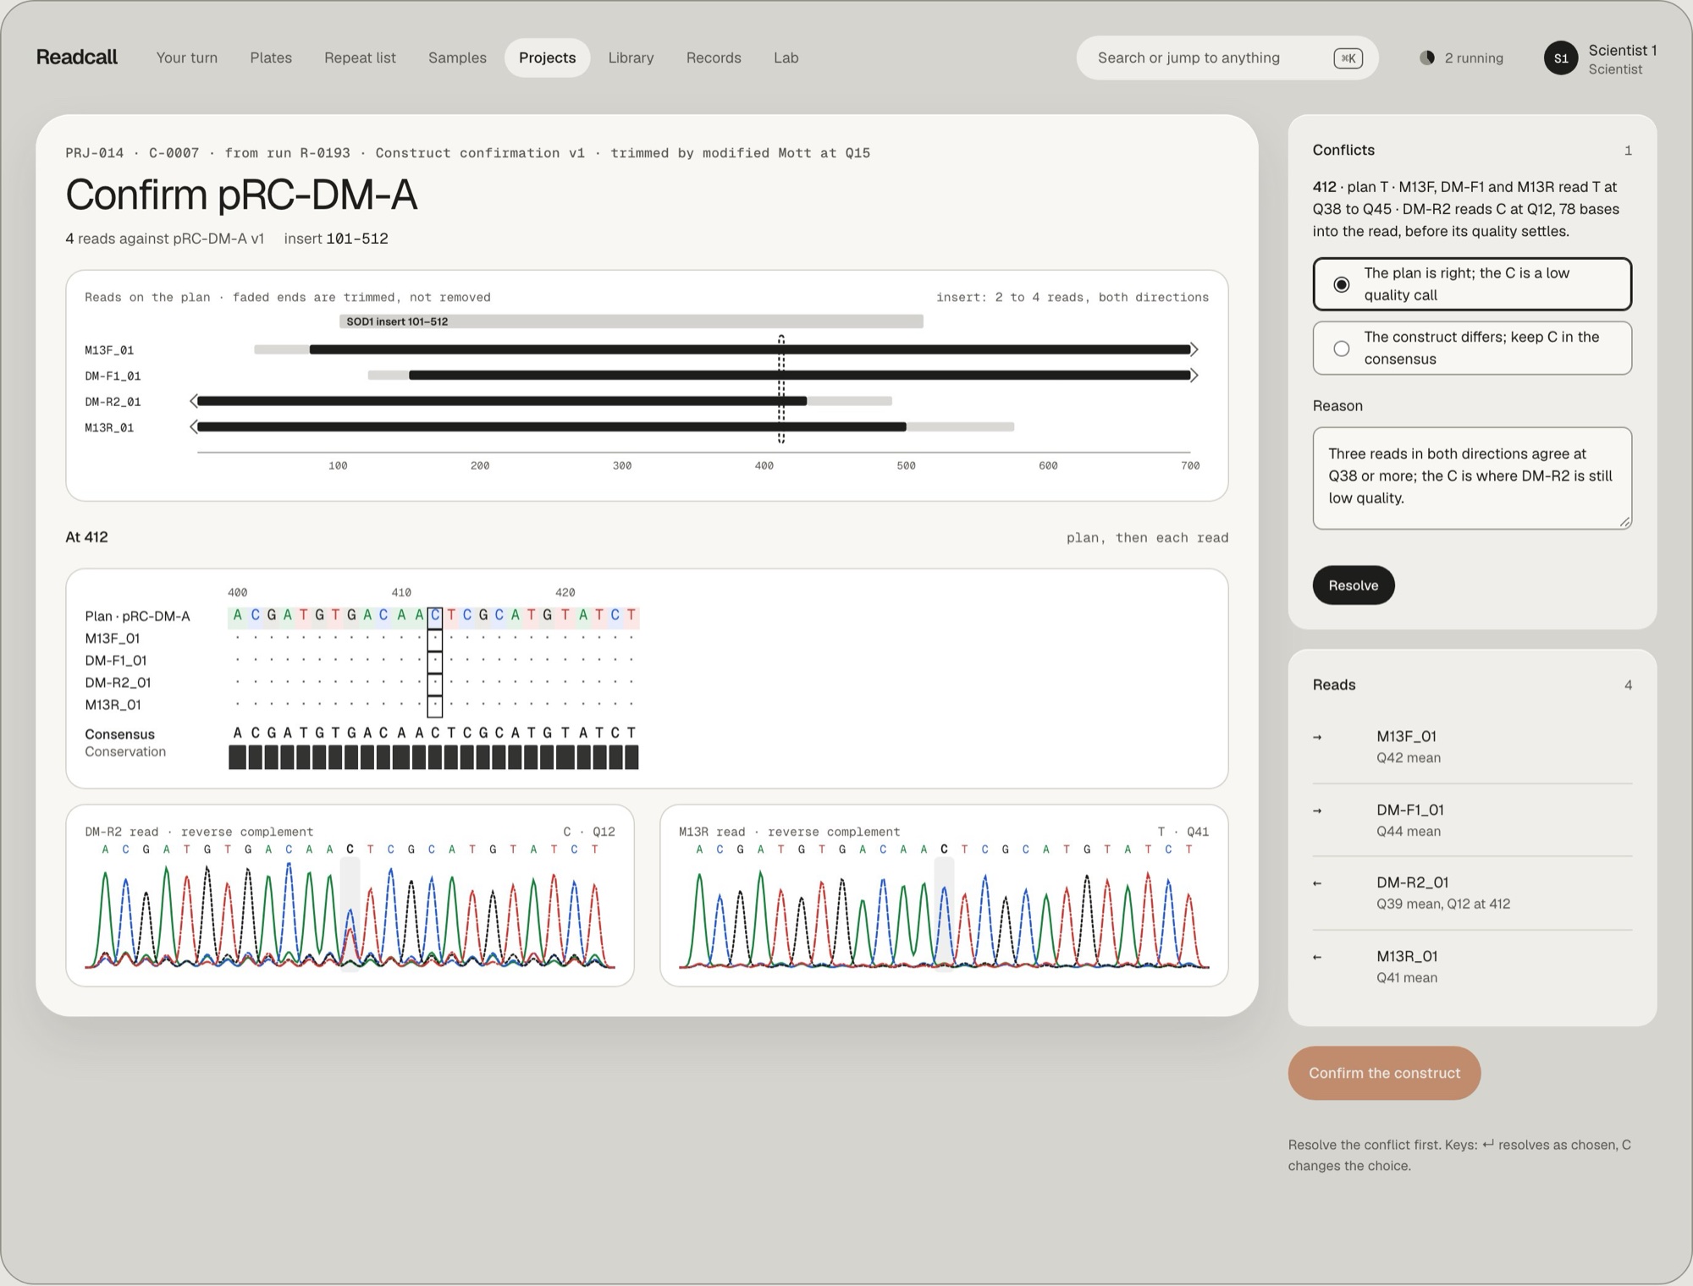Open the Lab tab
The width and height of the screenshot is (1693, 1286).
pyautogui.click(x=786, y=58)
